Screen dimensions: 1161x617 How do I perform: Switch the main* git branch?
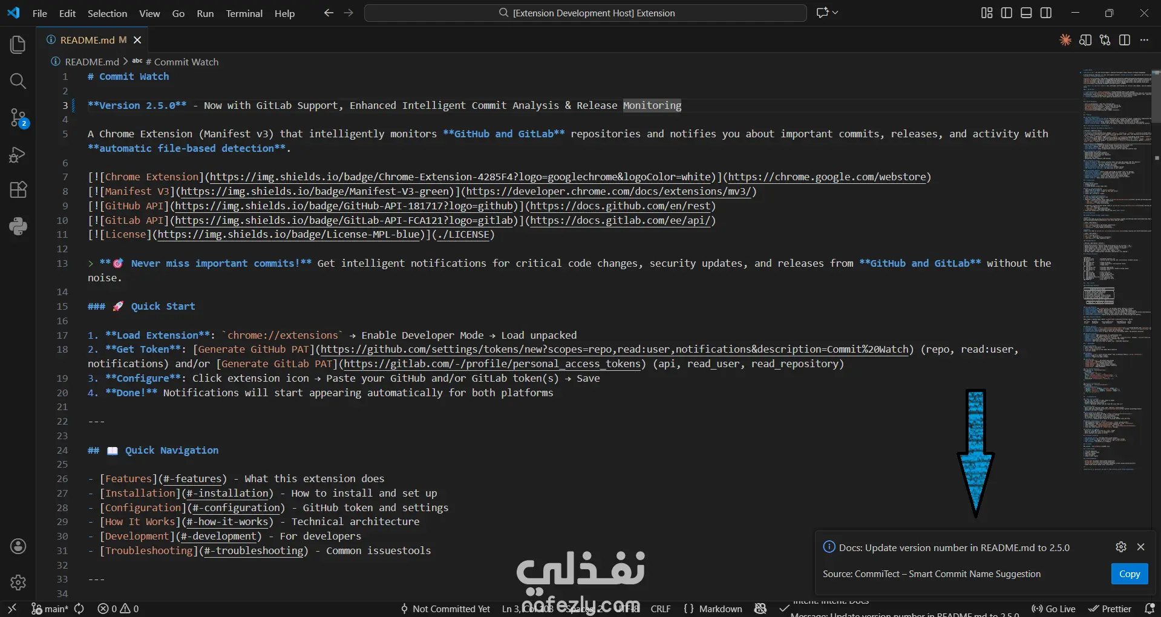[x=50, y=609]
